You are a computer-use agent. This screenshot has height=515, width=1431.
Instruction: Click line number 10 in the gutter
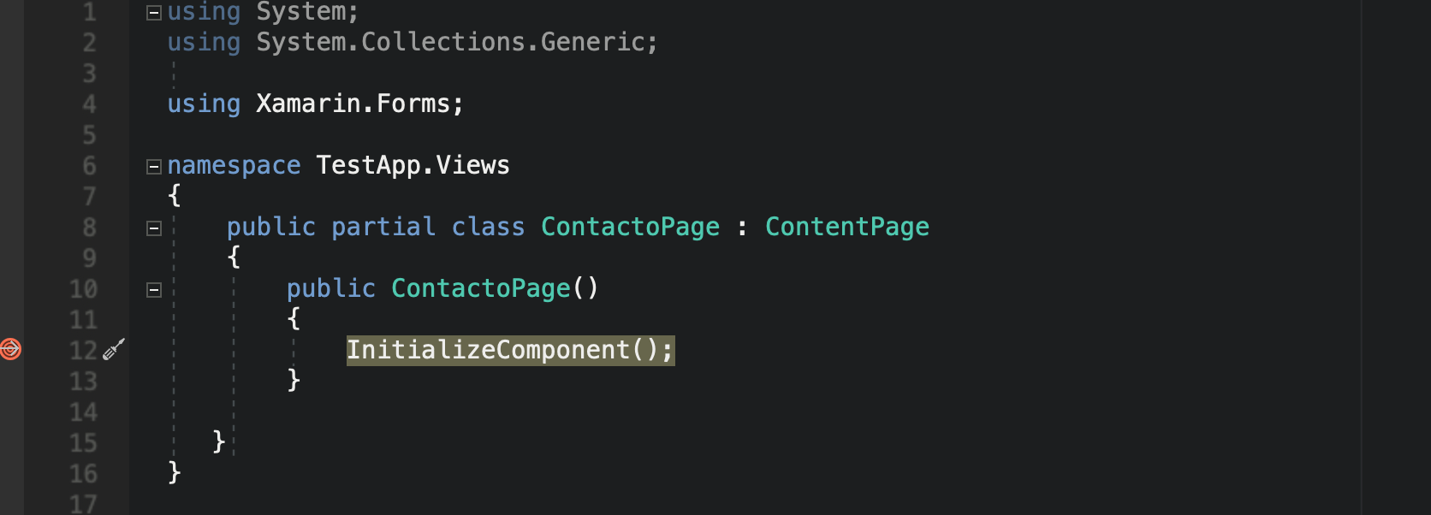click(84, 289)
